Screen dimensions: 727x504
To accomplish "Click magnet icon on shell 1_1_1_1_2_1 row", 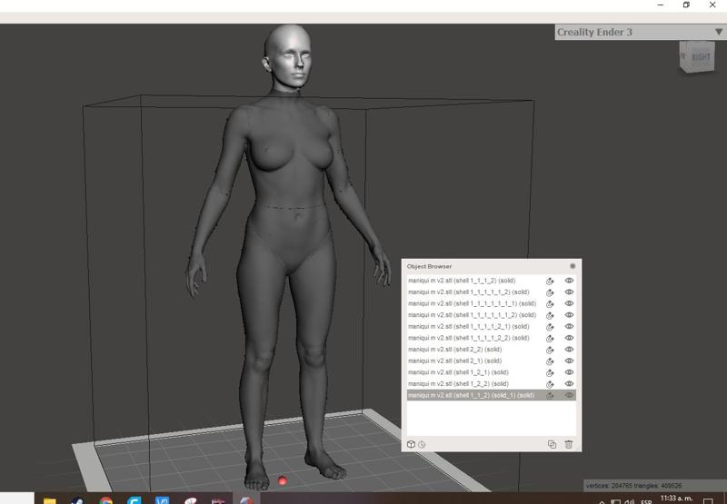I will [x=550, y=327].
